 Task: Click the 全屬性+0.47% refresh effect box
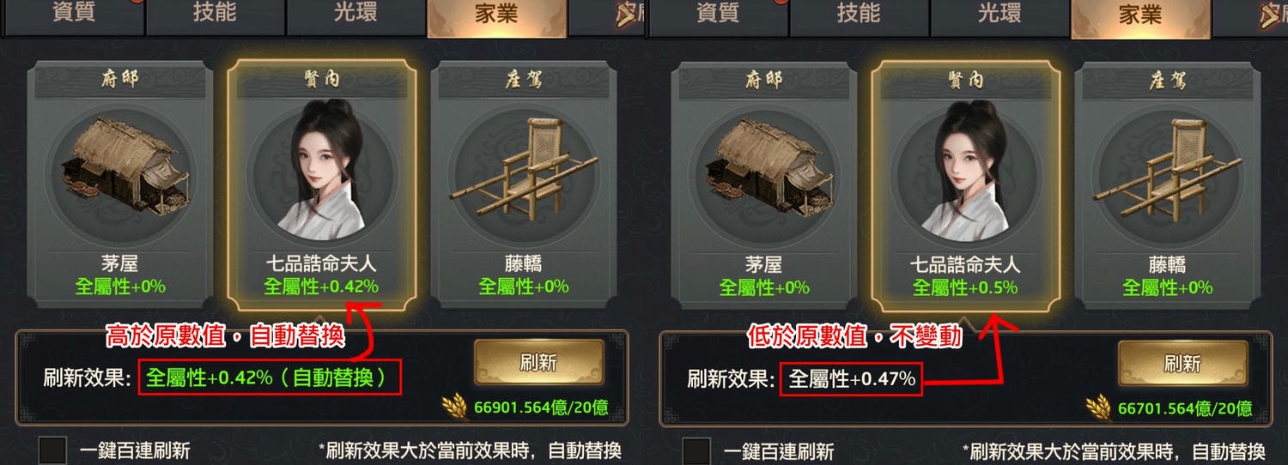[x=851, y=377]
